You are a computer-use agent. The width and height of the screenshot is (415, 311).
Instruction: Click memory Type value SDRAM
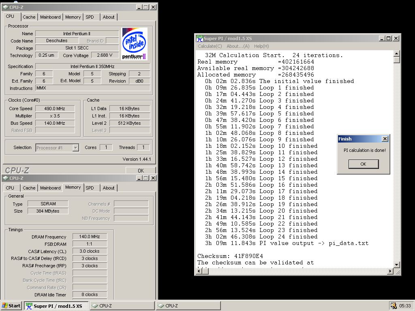click(x=48, y=204)
